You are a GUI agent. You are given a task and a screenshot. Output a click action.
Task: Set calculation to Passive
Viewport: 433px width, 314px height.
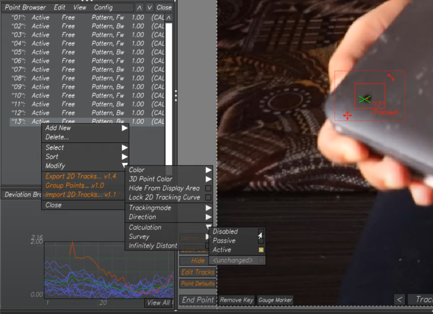coord(237,241)
